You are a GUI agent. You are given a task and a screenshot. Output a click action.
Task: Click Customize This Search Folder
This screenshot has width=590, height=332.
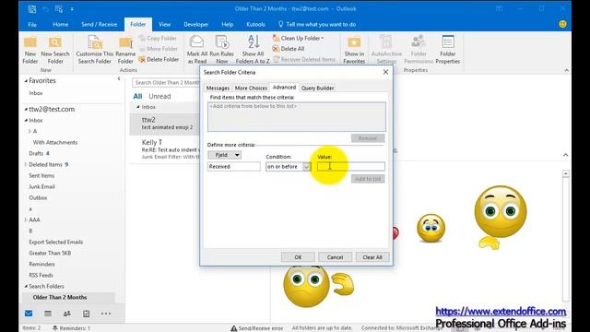tap(94, 50)
